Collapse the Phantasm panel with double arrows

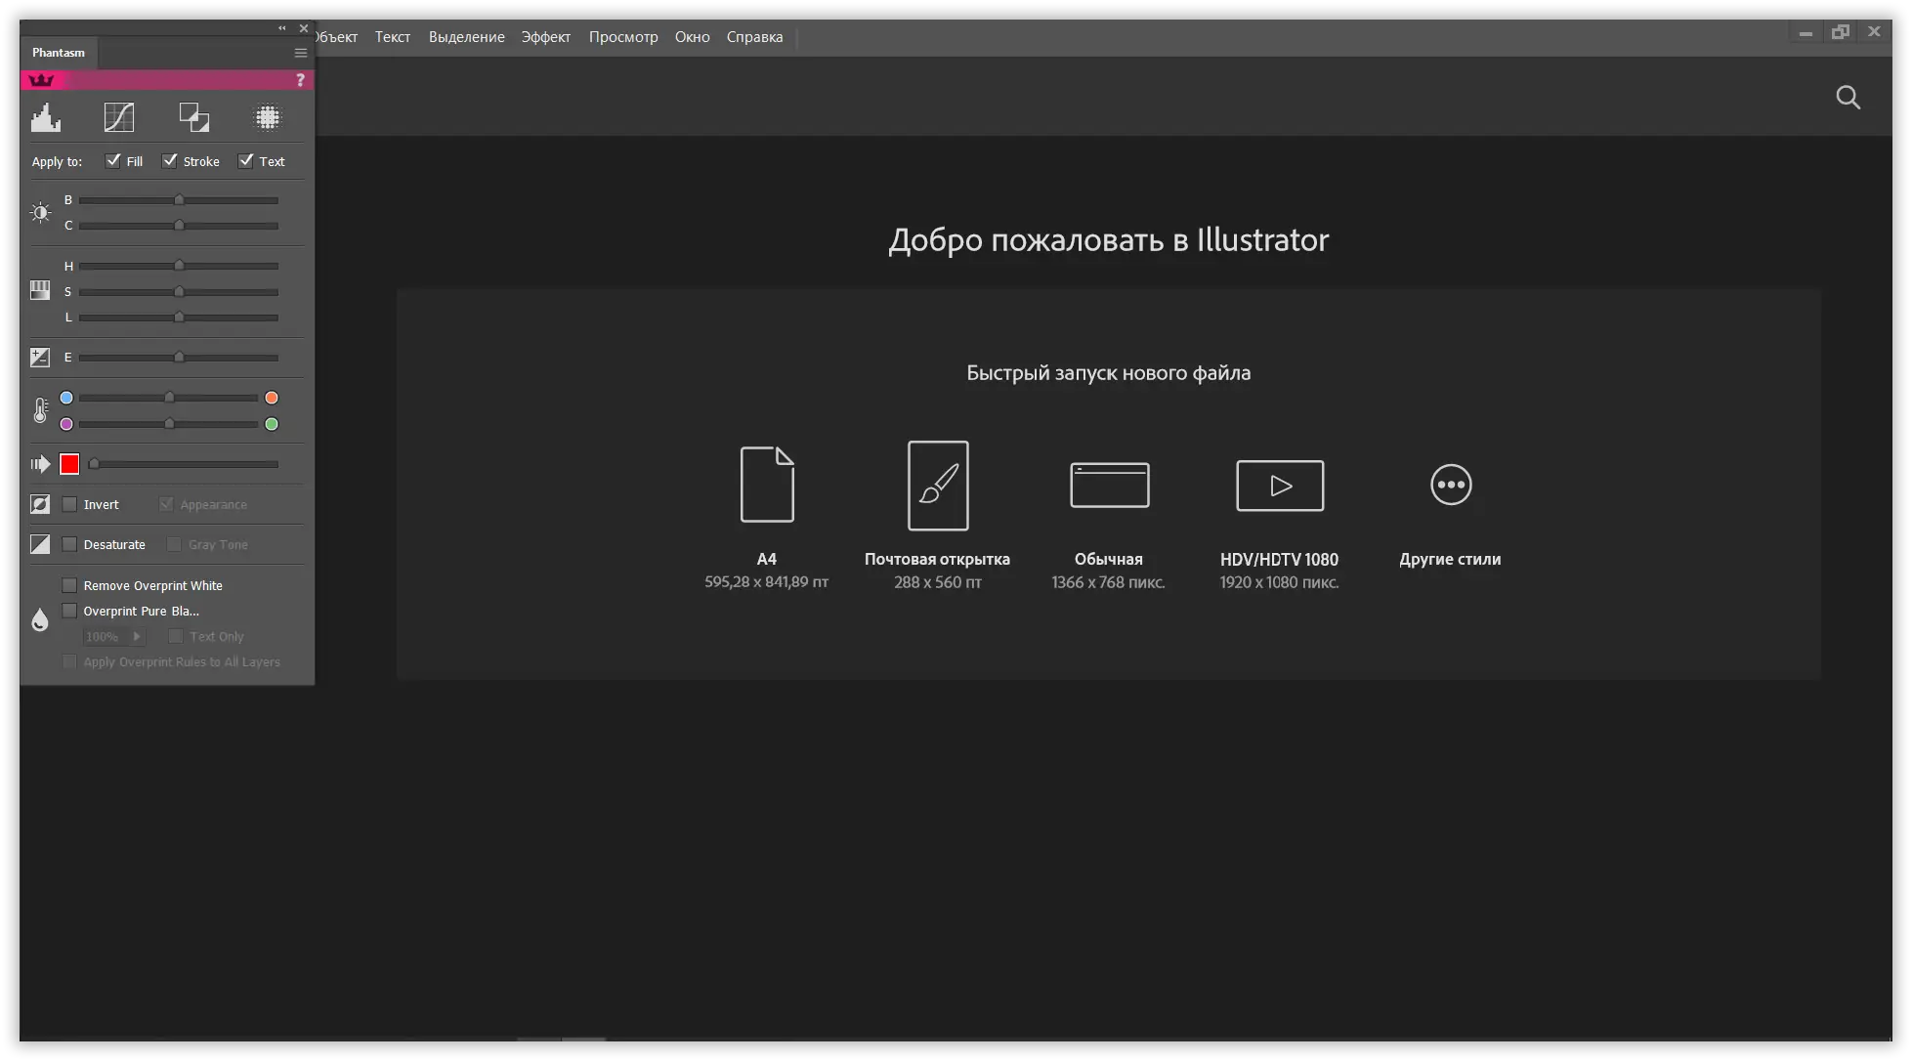tap(282, 28)
